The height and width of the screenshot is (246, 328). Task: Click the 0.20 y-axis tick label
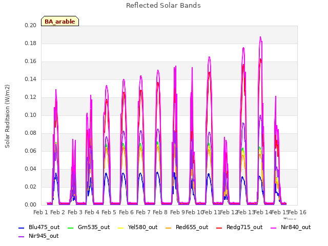[31, 25]
